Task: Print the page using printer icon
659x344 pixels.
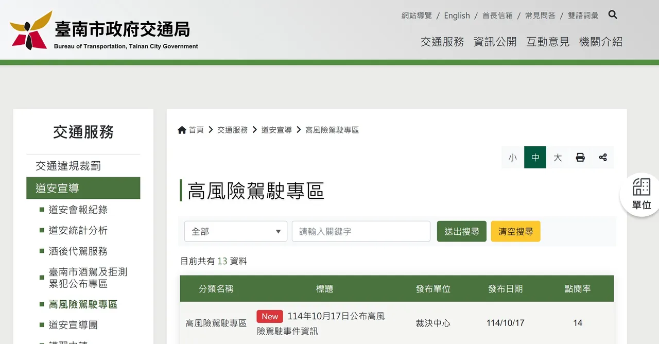Action: [x=580, y=158]
